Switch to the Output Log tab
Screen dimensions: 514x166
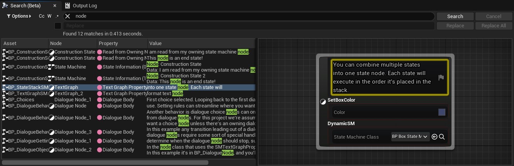[x=85, y=6]
